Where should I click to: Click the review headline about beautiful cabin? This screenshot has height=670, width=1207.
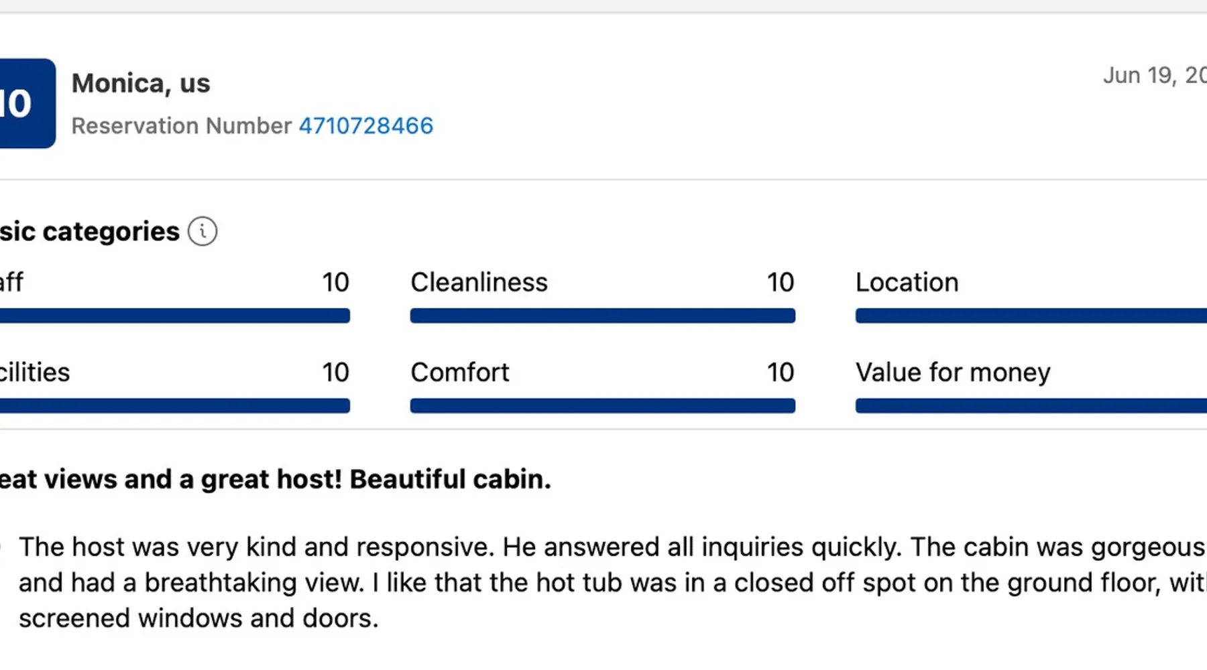click(x=275, y=480)
